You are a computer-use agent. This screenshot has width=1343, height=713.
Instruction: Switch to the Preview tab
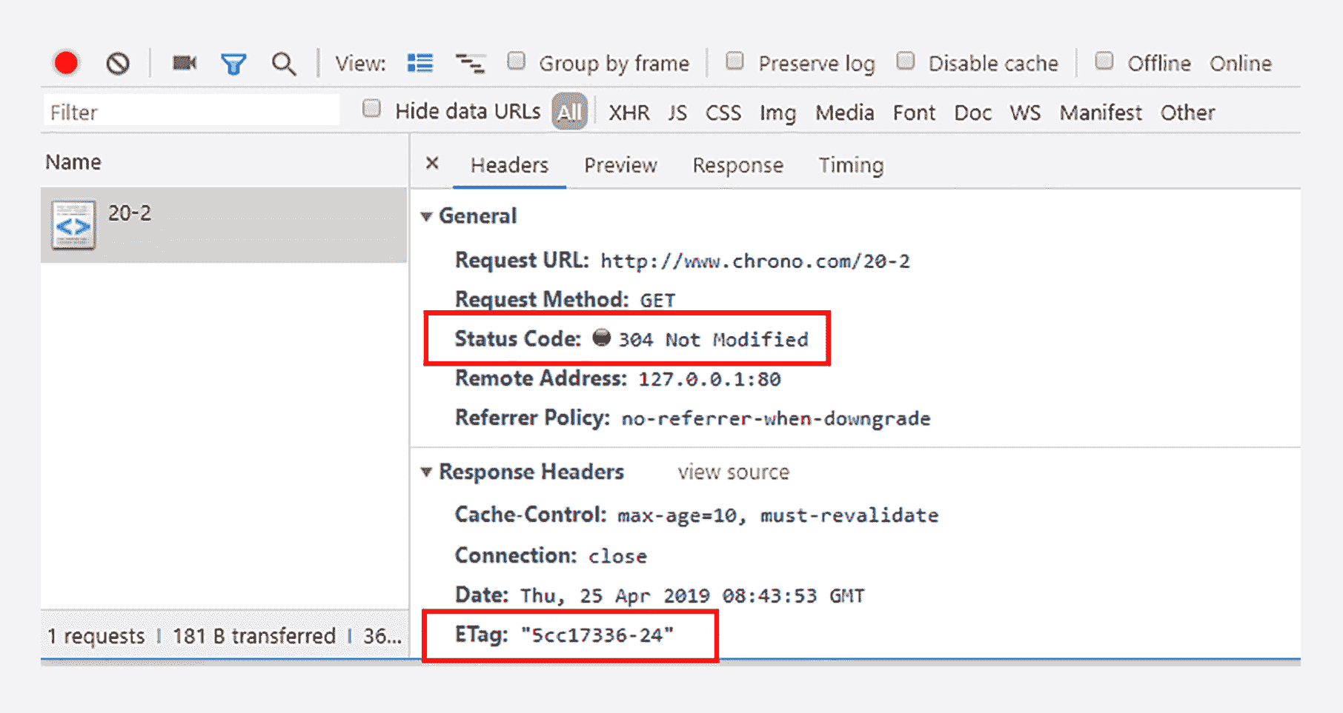620,165
